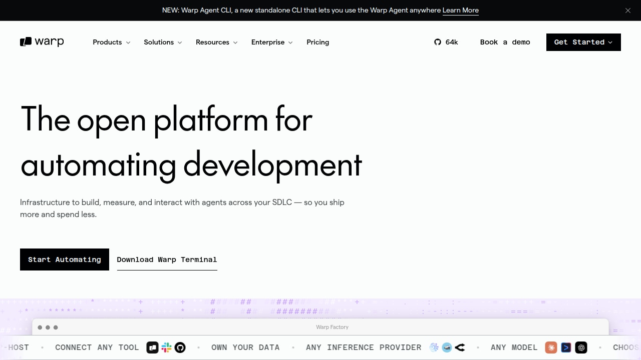This screenshot has height=360, width=641.
Task: Click the black arrow-shaped icon after Any Inference Provider
Action: tap(460, 347)
